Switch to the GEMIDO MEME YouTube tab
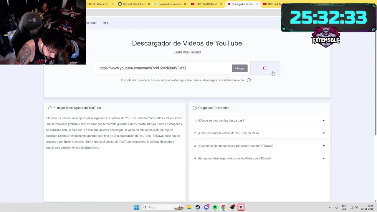 point(206,4)
